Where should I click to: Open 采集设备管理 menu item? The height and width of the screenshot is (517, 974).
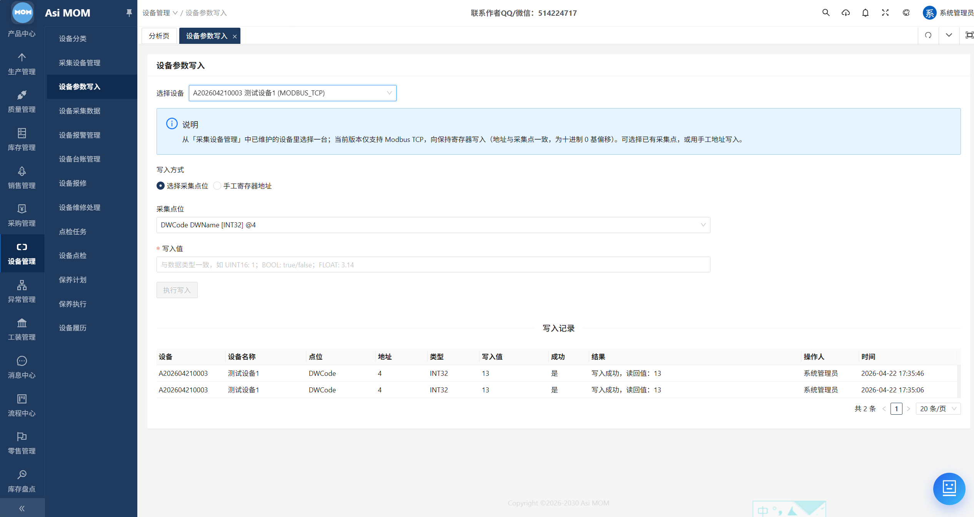79,63
